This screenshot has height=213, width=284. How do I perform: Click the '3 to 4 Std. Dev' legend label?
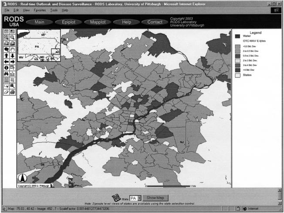click(250, 65)
